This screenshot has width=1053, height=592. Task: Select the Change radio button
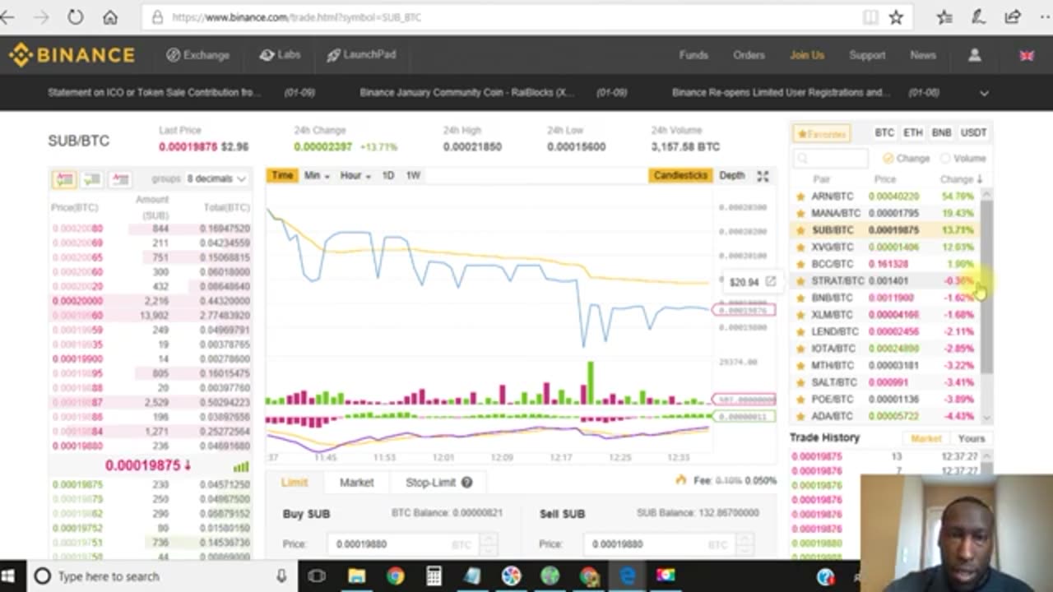tap(888, 158)
